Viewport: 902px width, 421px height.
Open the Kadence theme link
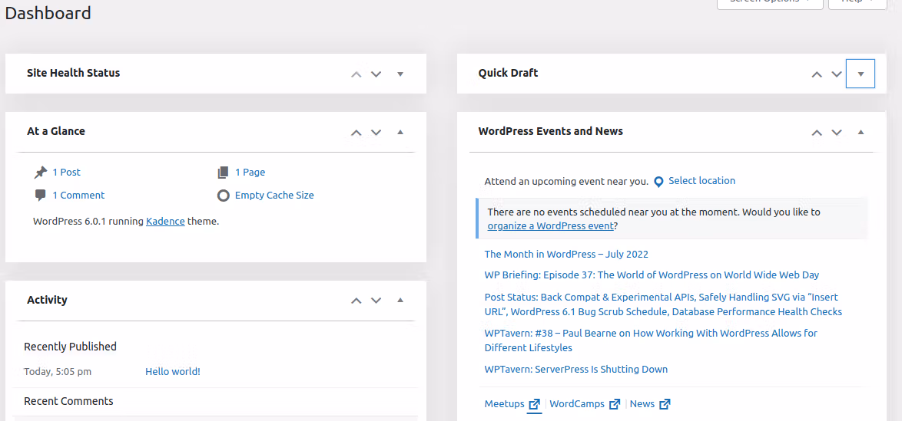[x=165, y=221]
